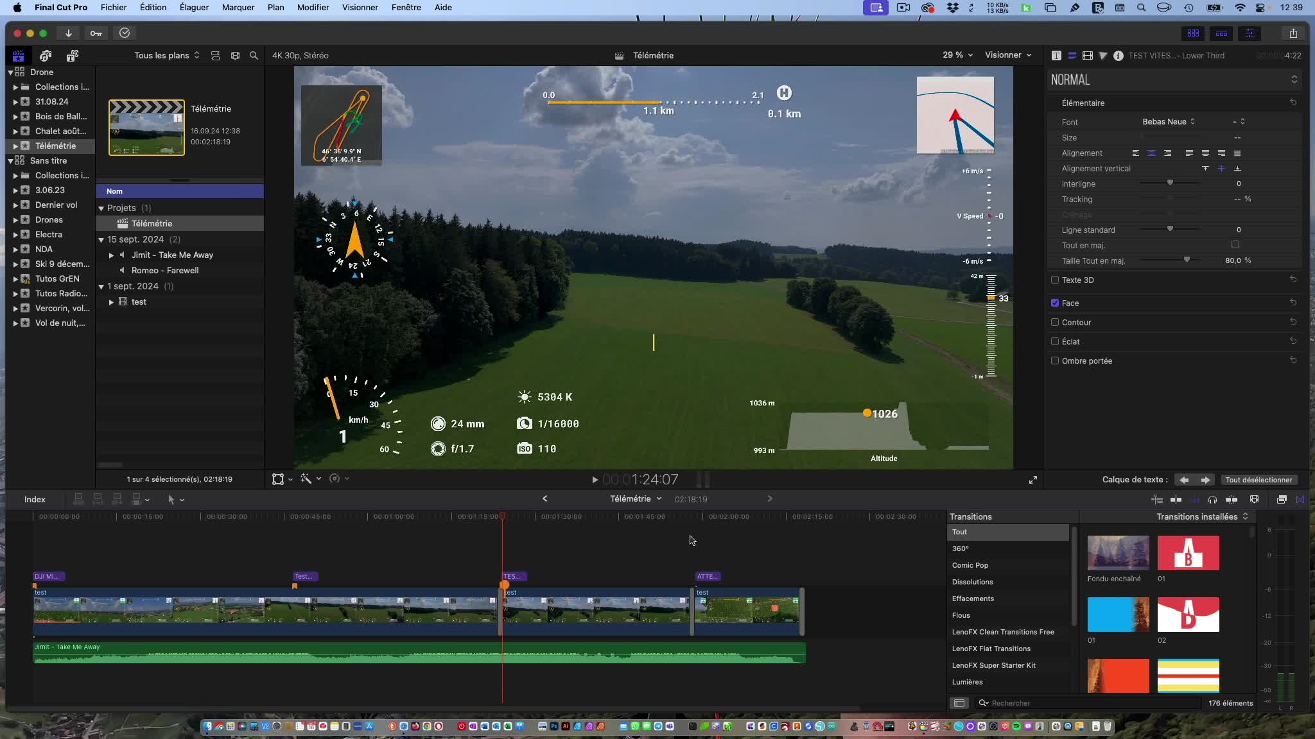This screenshot has height=739, width=1315.
Task: Adjust the Taille Tout en maj. slider
Action: (1187, 260)
